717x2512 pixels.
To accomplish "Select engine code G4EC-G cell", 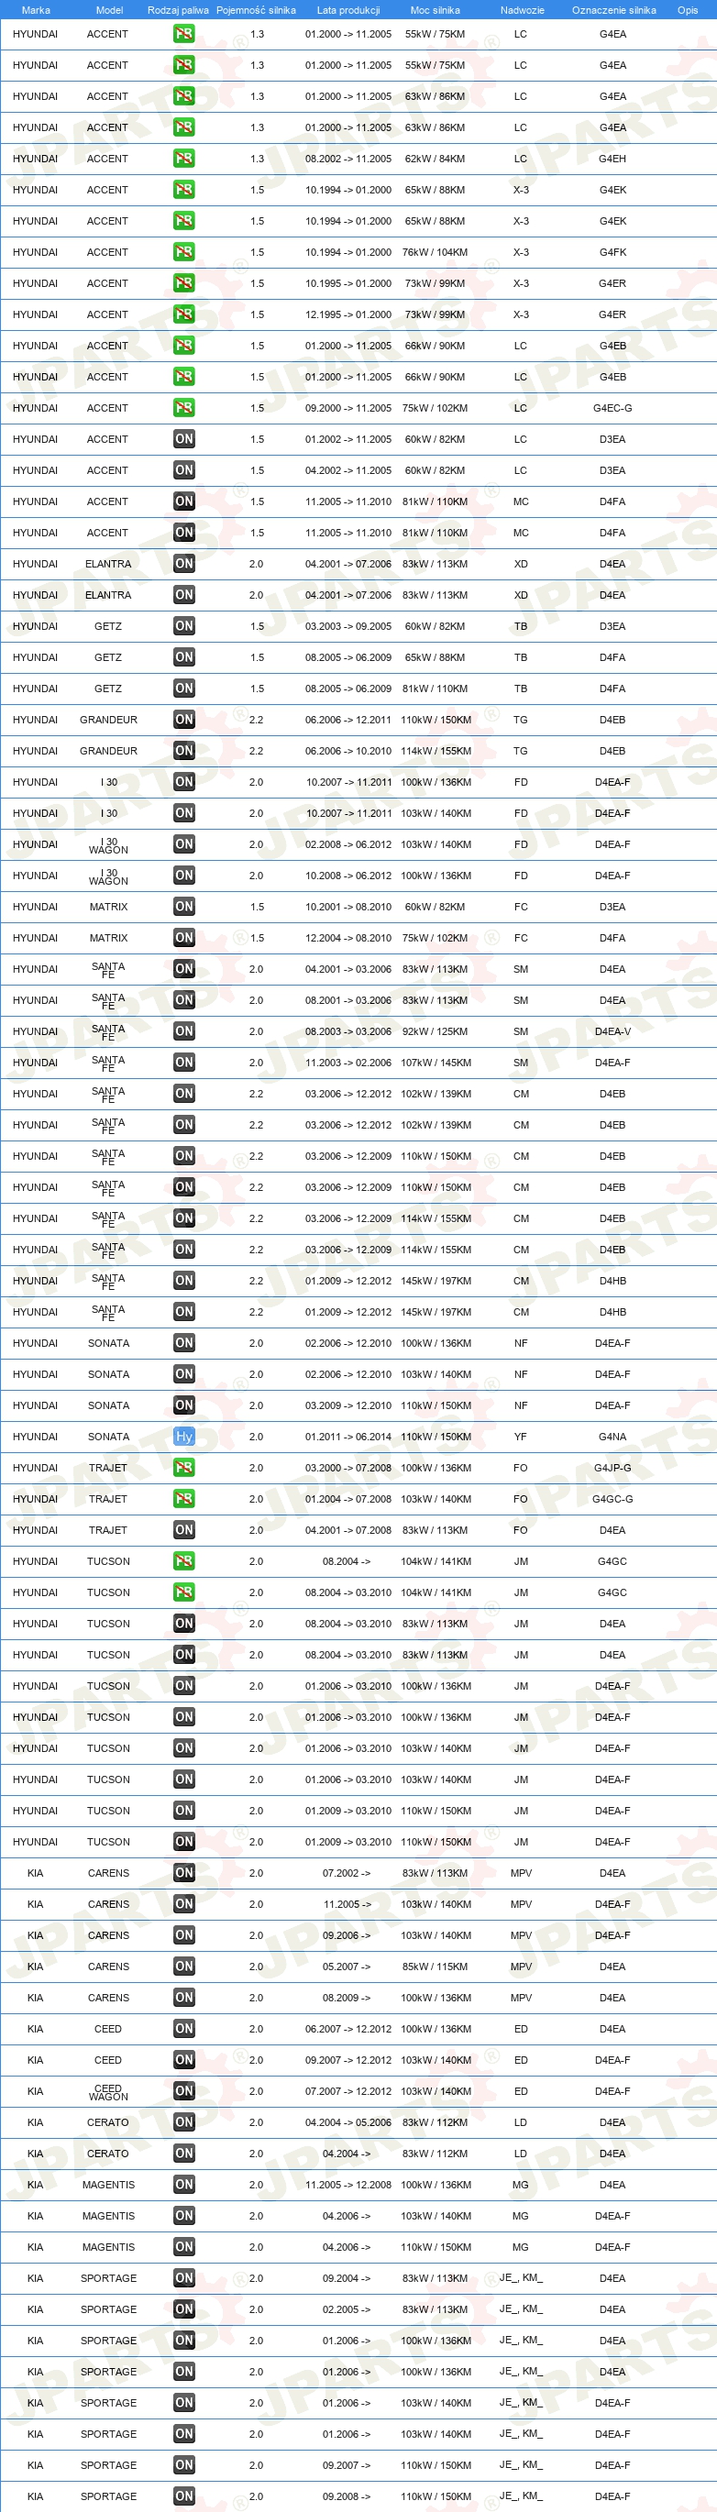I will (612, 409).
